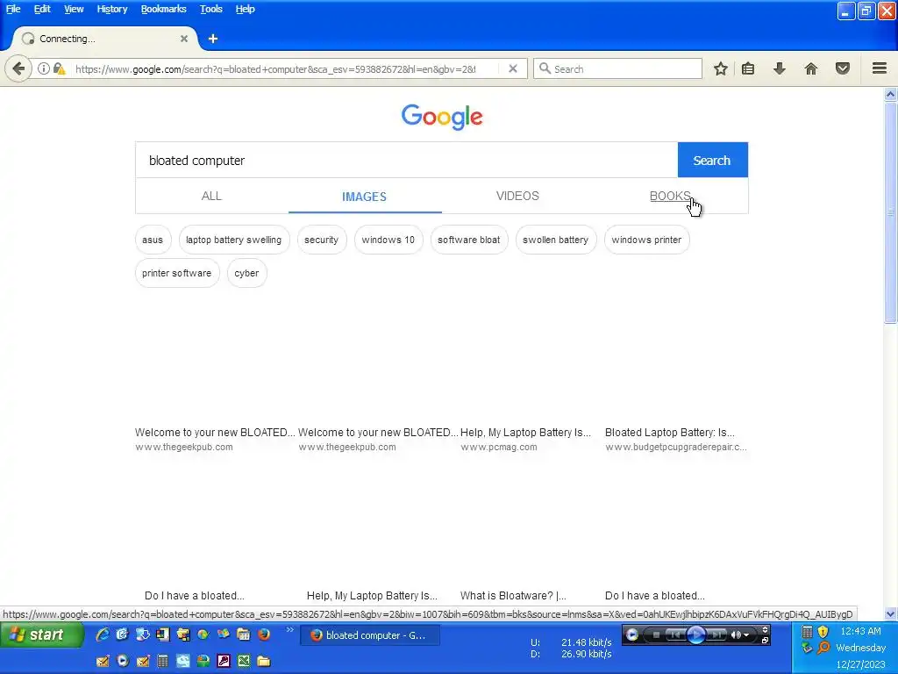Screen dimensions: 898x674
Task: Open the site information icon in address bar
Action: point(44,68)
